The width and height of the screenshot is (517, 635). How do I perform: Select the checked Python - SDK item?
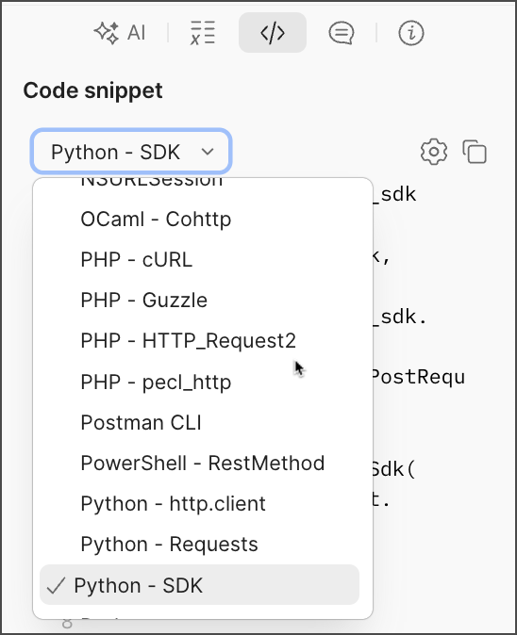click(x=199, y=585)
